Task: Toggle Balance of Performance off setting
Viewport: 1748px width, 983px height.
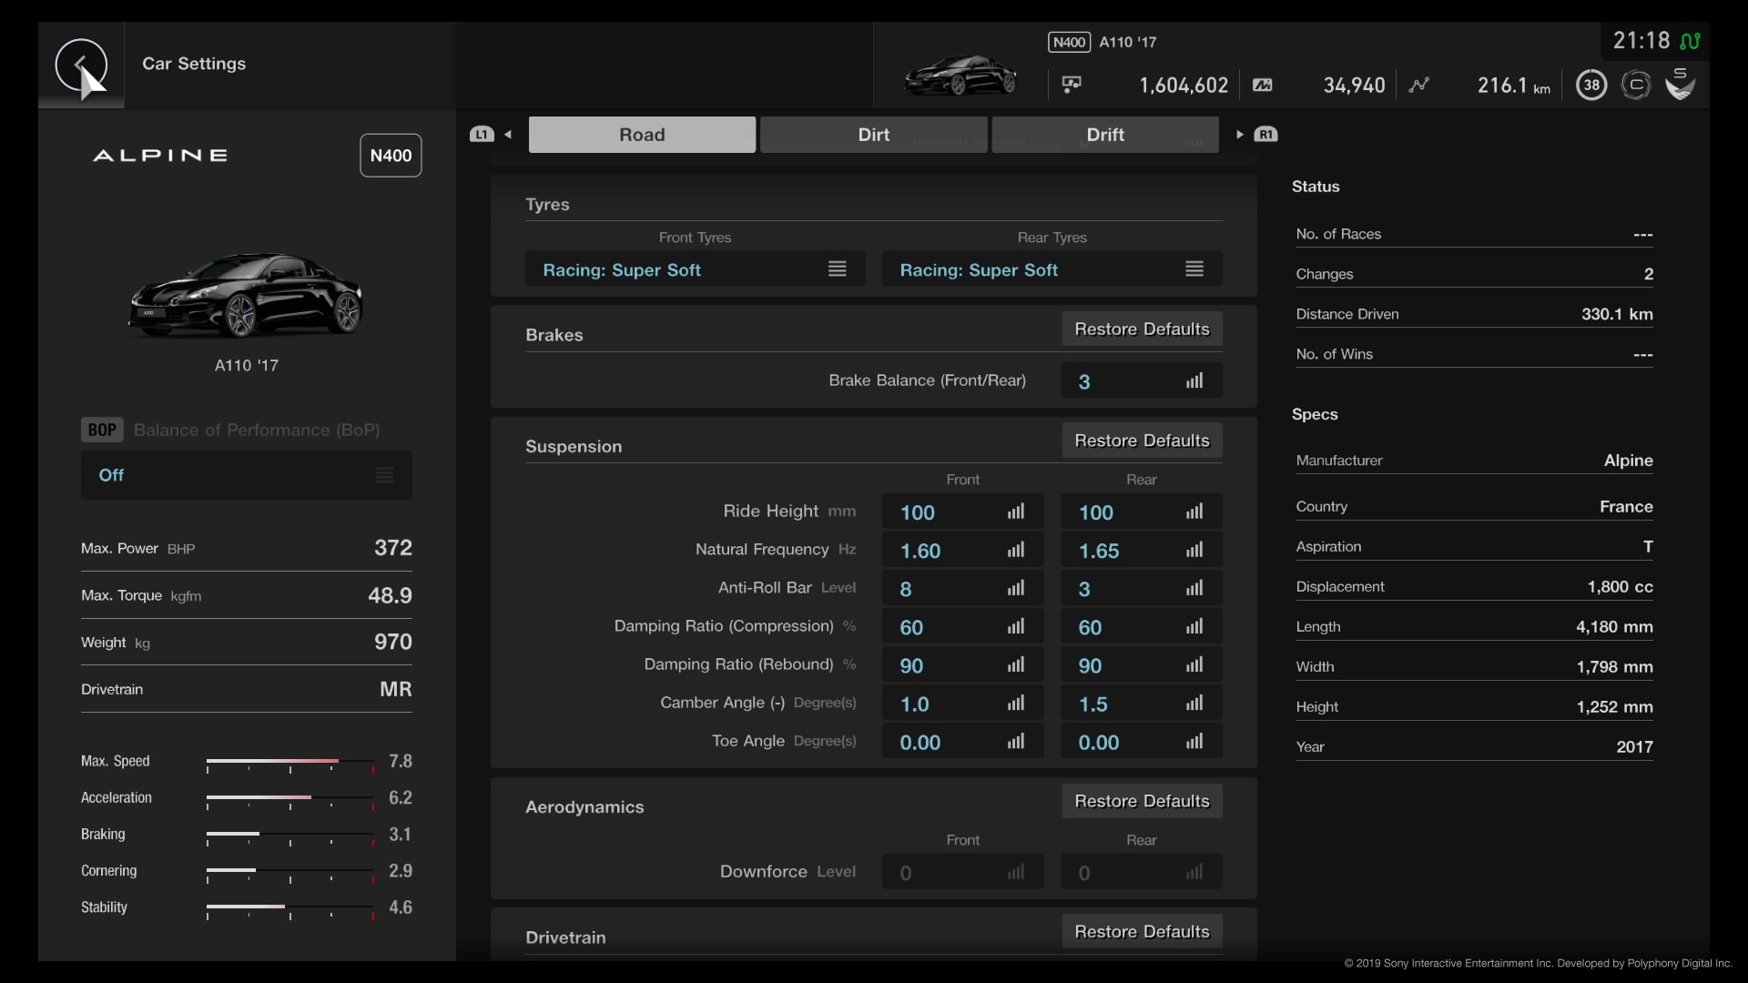Action: [x=246, y=474]
